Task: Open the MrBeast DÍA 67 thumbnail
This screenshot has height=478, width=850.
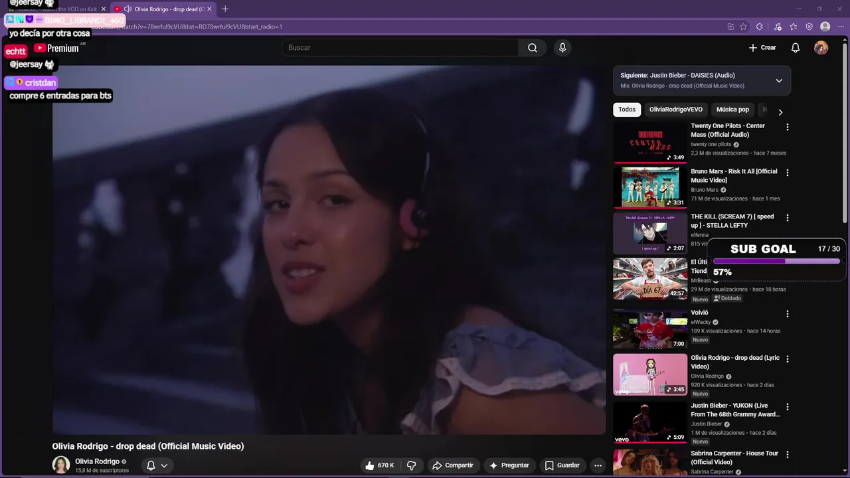Action: (650, 278)
